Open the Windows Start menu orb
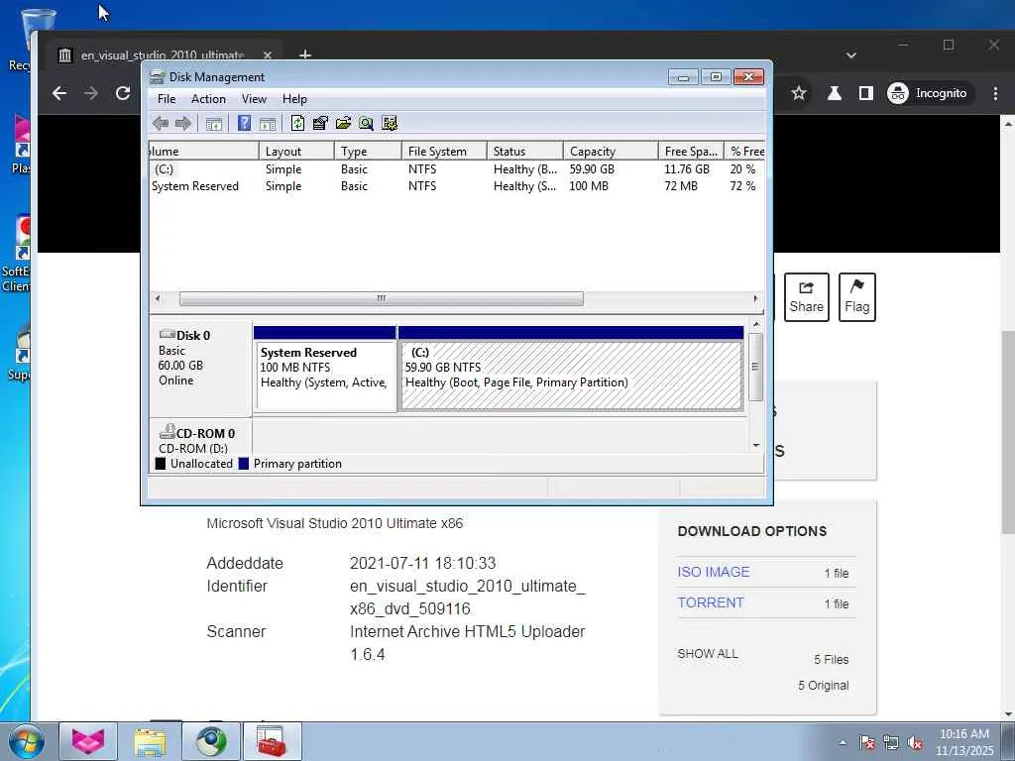The height and width of the screenshot is (761, 1015). (26, 741)
